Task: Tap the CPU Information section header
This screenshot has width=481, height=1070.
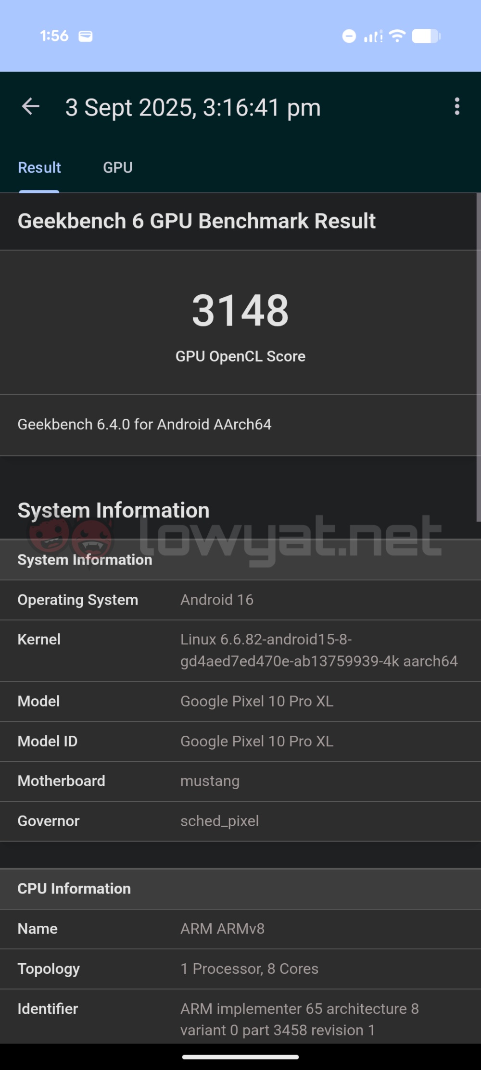Action: [x=240, y=889]
